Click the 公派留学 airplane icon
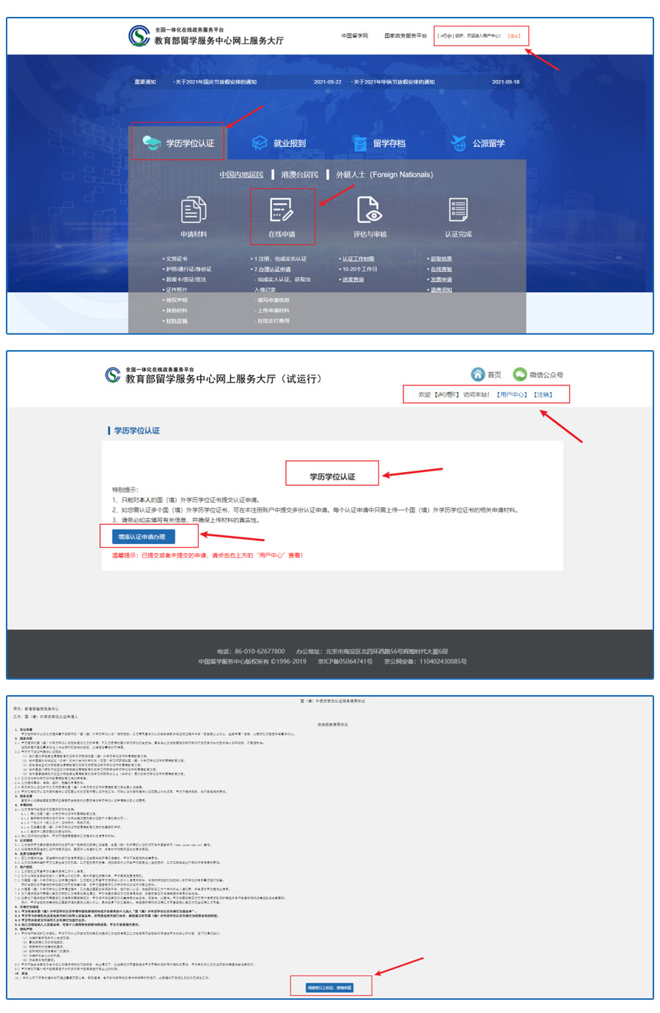660x1013 pixels. click(x=458, y=143)
